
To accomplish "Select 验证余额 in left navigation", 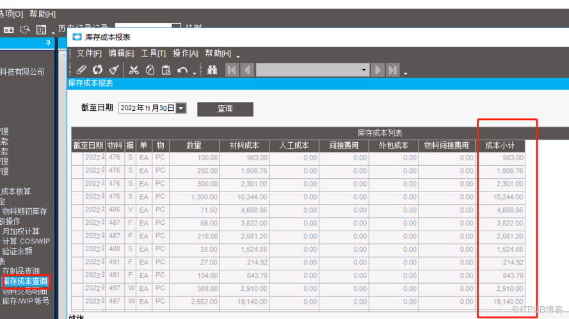I will point(17,251).
